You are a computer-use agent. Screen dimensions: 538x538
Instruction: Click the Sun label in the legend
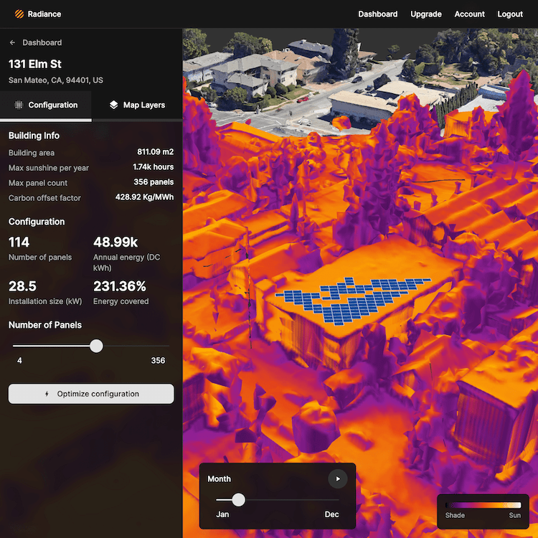pyautogui.click(x=514, y=515)
